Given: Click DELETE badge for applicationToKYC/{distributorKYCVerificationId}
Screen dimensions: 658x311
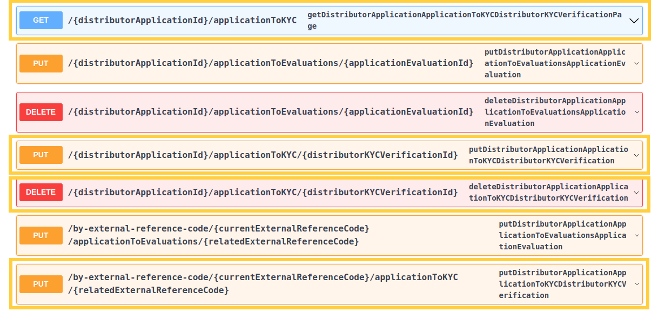Looking at the screenshot, I should [x=41, y=192].
